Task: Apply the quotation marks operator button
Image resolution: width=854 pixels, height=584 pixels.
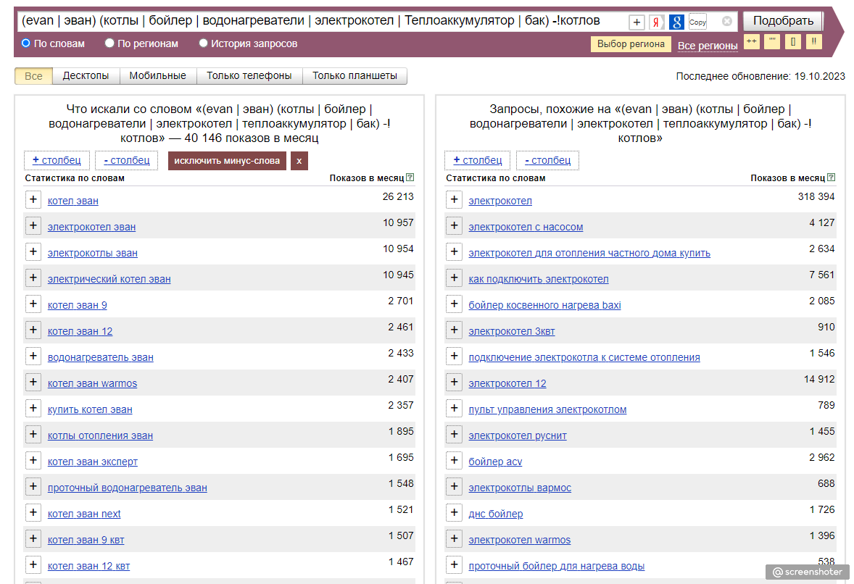Action: (x=772, y=42)
